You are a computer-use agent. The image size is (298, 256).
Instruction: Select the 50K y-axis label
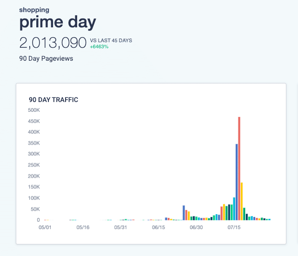coord(35,209)
